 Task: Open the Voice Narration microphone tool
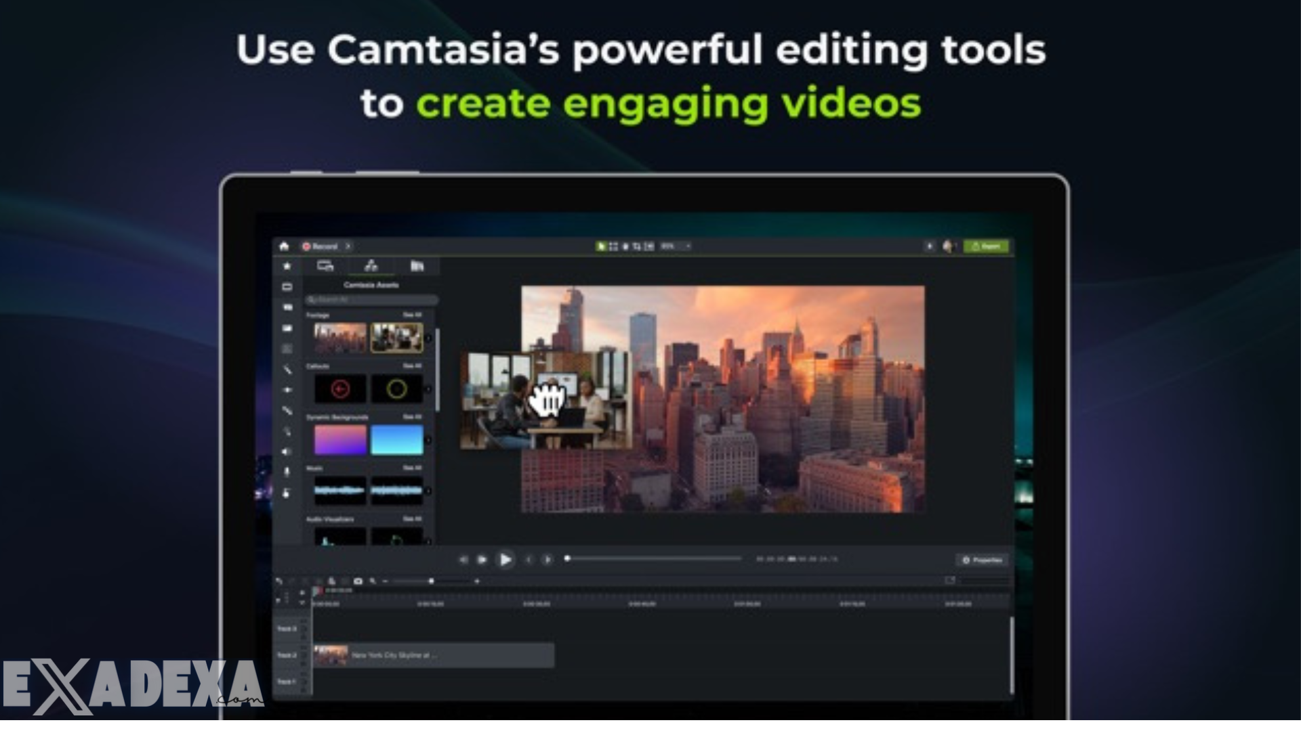tap(288, 470)
